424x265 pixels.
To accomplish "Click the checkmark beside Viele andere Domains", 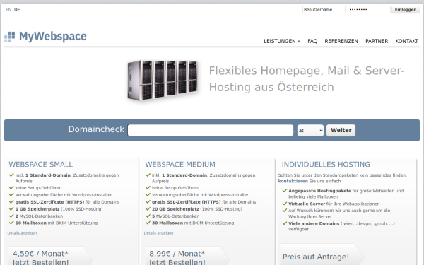I will tap(285, 223).
